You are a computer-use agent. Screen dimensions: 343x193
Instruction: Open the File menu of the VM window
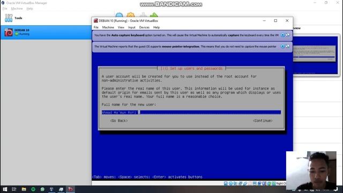(x=96, y=27)
